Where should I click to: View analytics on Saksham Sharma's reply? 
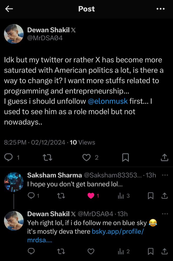click(x=121, y=196)
